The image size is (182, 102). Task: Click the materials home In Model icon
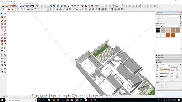click(x=161, y=26)
